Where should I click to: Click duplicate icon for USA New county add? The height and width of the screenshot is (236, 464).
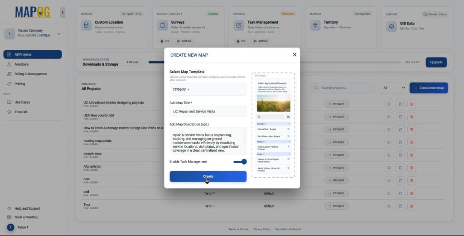(x=400, y=117)
